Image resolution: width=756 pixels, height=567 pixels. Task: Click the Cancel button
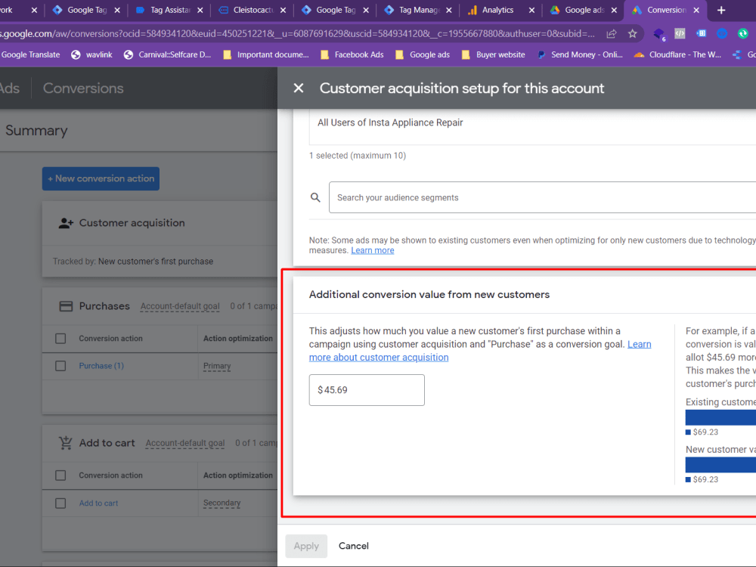point(353,546)
